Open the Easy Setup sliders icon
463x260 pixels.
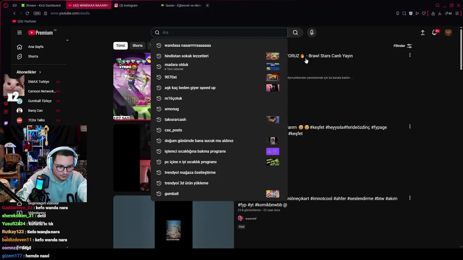(x=457, y=13)
